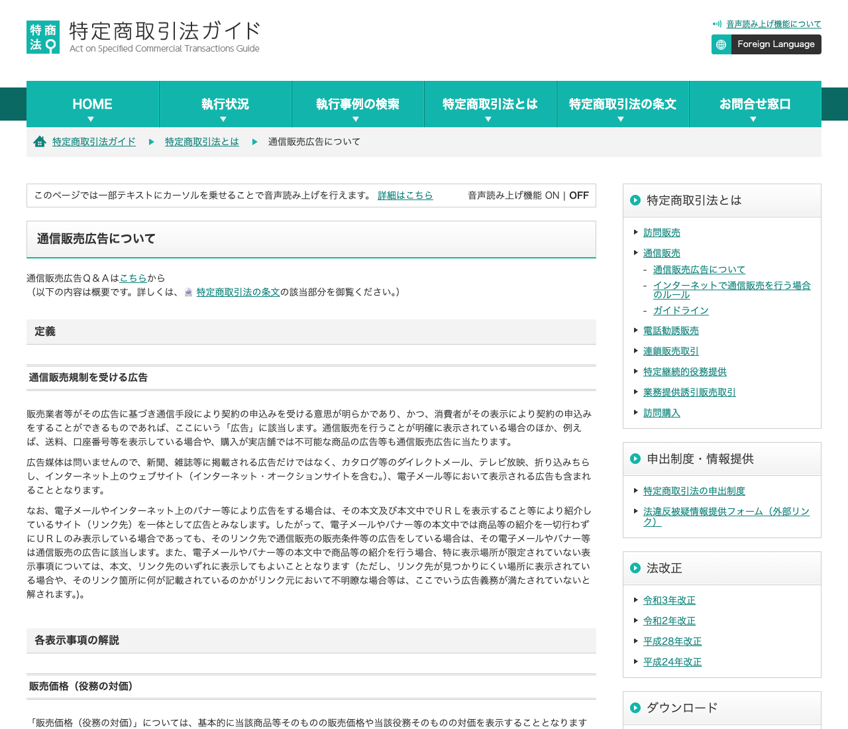Open the 特定商取引法とは navigation tab
848x729 pixels.
490,104
